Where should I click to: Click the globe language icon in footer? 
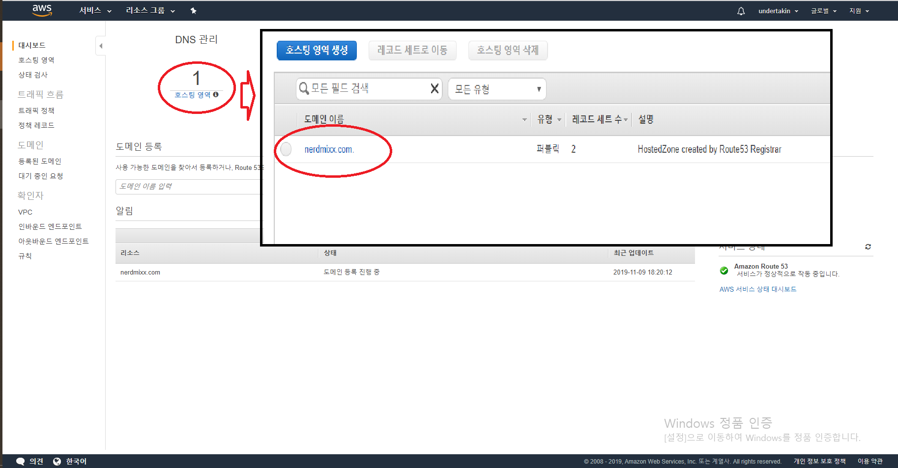click(57, 461)
